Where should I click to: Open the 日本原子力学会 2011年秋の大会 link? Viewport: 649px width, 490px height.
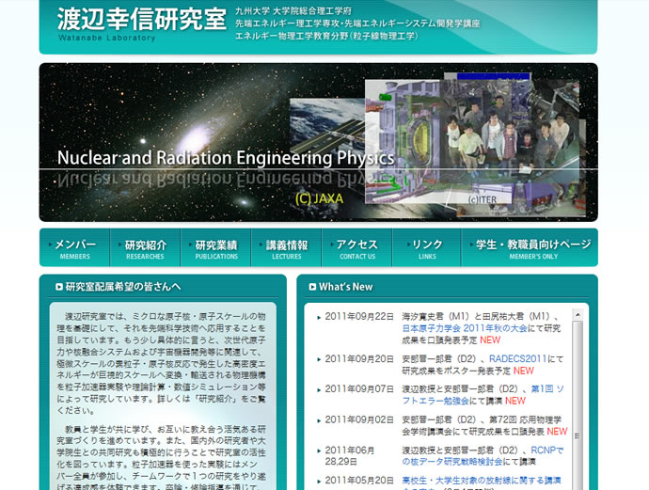[x=465, y=328]
